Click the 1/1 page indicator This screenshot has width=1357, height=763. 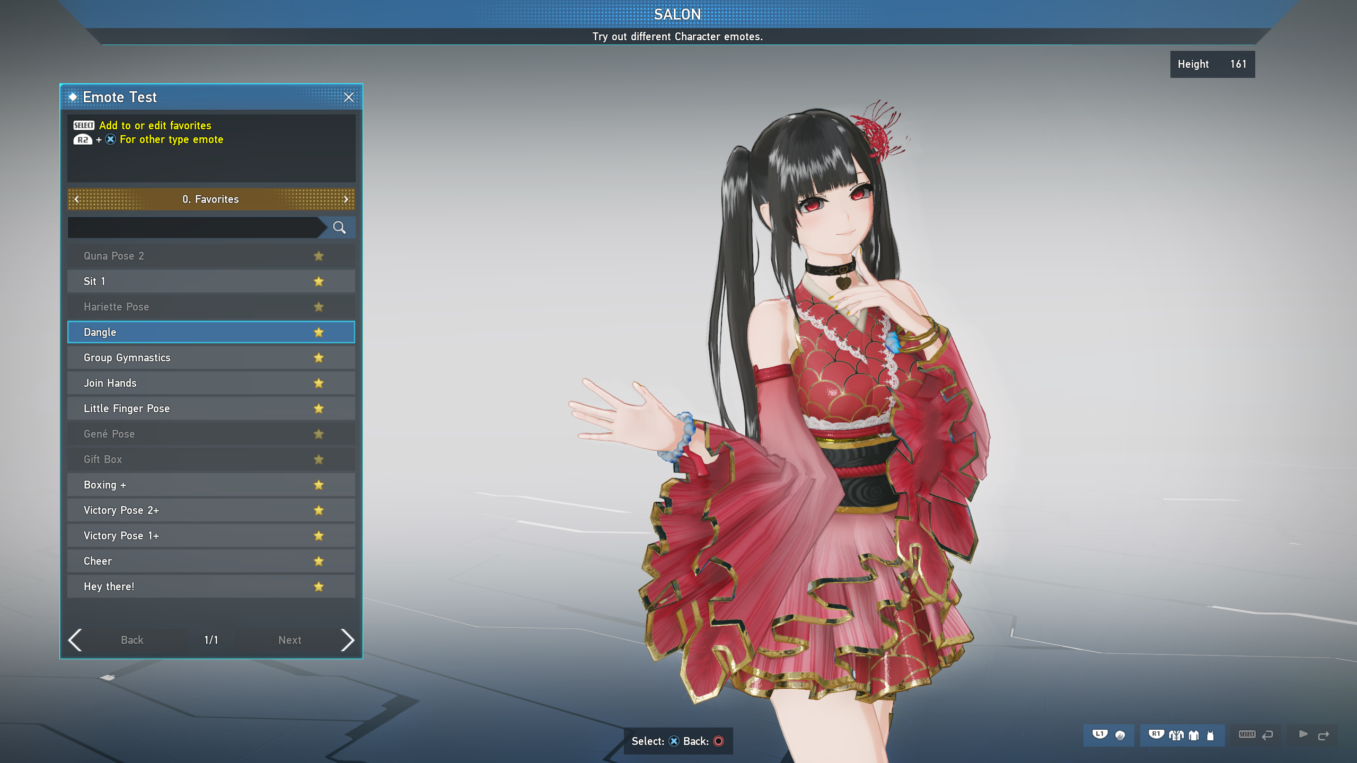211,640
